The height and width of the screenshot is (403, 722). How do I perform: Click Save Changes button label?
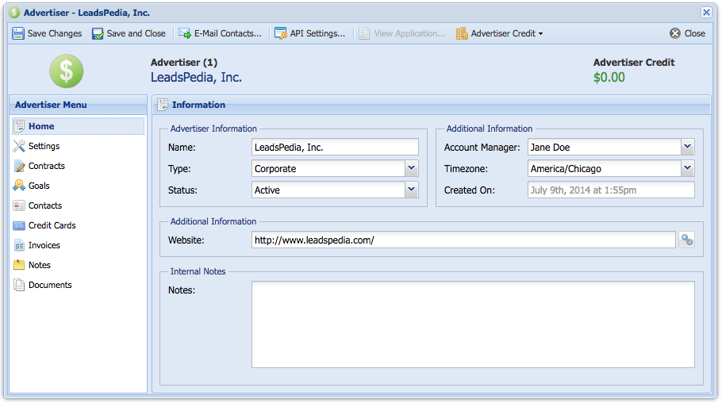pos(54,33)
